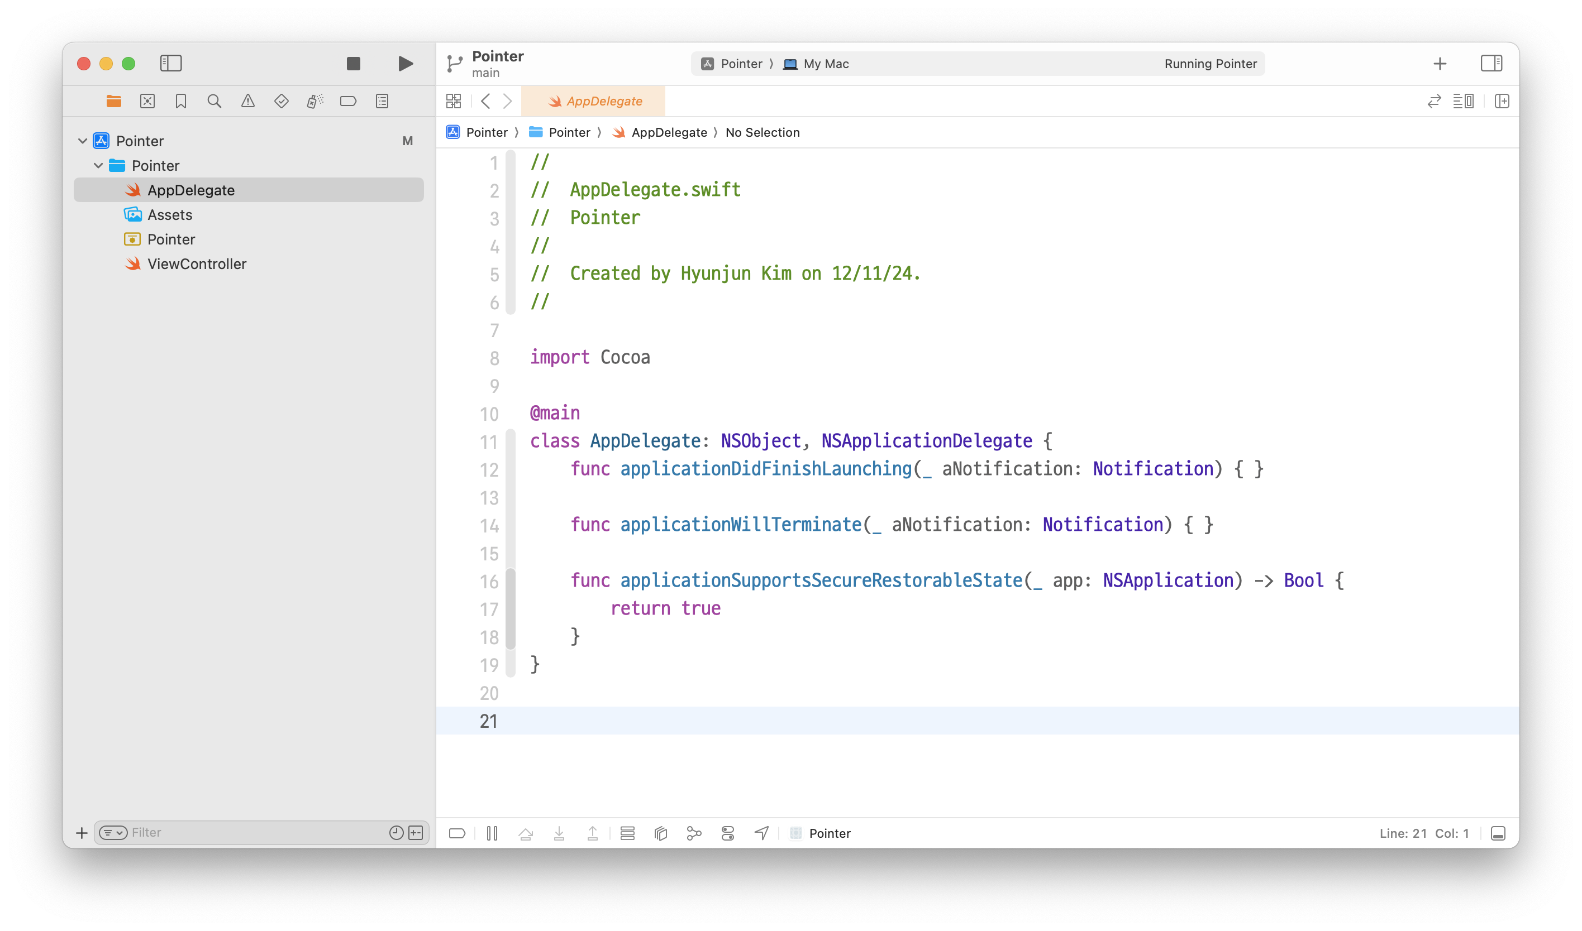This screenshot has width=1582, height=931.
Task: Collapse the Pointer folder group
Action: [x=98, y=166]
